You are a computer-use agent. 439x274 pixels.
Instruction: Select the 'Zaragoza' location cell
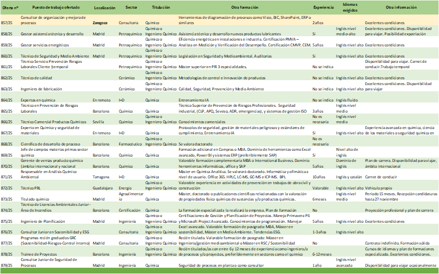point(100,23)
